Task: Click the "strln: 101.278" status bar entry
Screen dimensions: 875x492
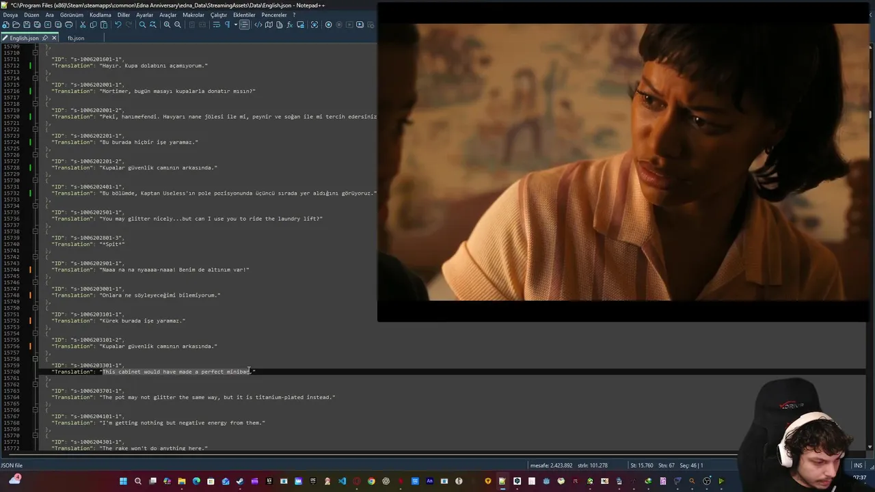Action: 593,465
